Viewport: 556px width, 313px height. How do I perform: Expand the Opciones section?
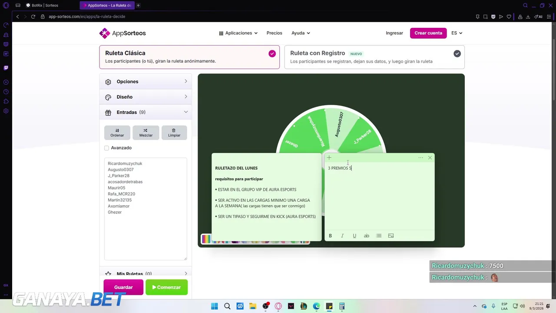pos(146,82)
